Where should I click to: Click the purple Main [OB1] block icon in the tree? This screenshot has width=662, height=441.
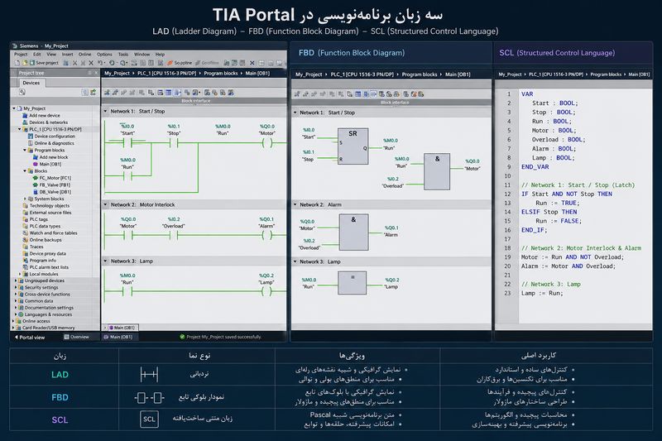(x=36, y=164)
